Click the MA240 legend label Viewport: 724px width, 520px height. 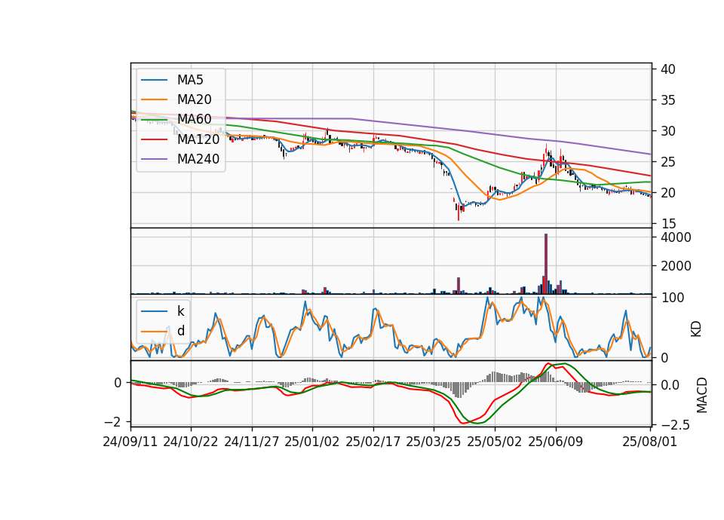(198, 159)
